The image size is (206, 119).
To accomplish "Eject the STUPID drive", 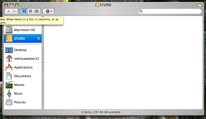I will 39,38.
